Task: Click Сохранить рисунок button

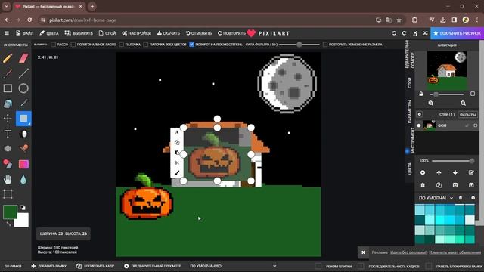Action: click(457, 33)
